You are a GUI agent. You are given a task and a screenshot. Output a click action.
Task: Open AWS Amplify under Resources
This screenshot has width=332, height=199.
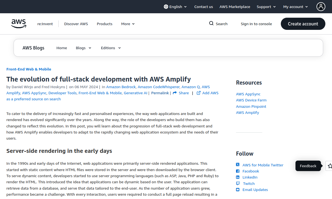click(248, 112)
